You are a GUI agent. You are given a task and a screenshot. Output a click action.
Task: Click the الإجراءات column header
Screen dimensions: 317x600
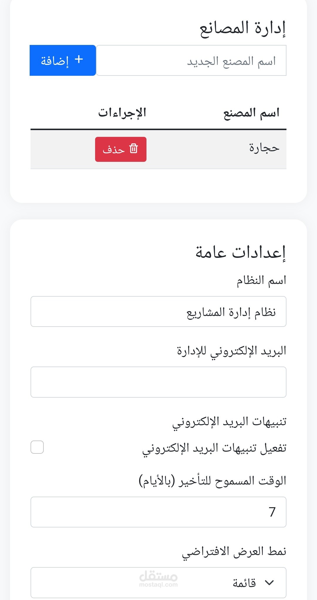point(122,113)
